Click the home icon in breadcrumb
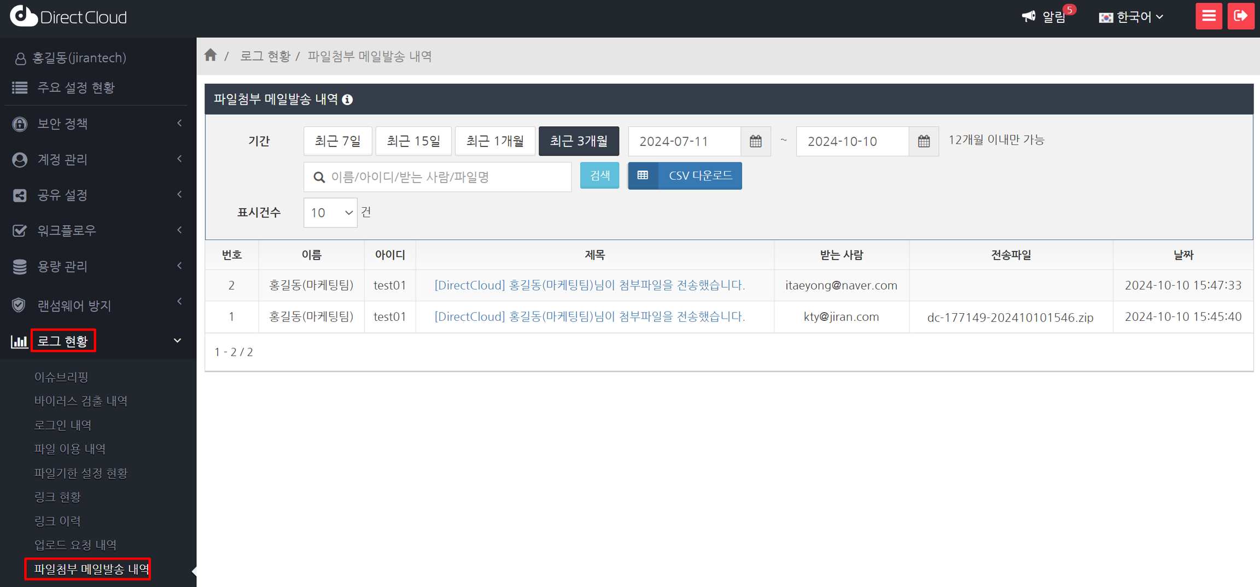 pyautogui.click(x=211, y=55)
